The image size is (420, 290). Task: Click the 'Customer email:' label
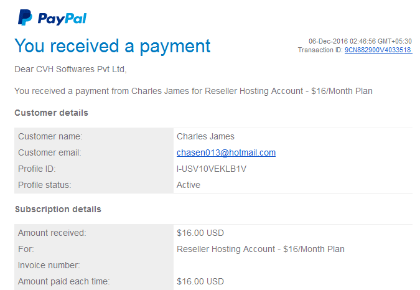coord(50,152)
